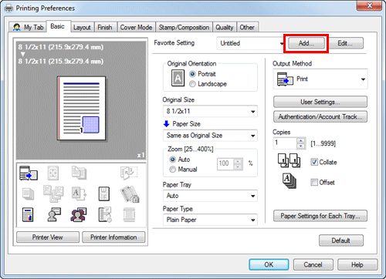
Task: Click the Printer Information button
Action: click(113, 237)
